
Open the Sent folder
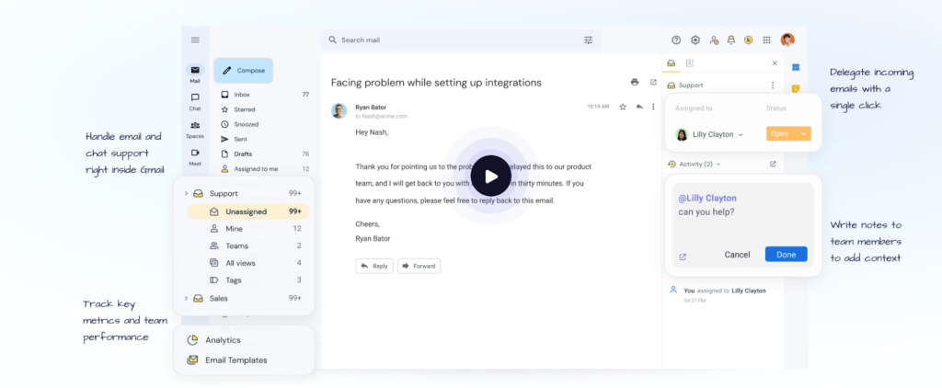(x=264, y=139)
